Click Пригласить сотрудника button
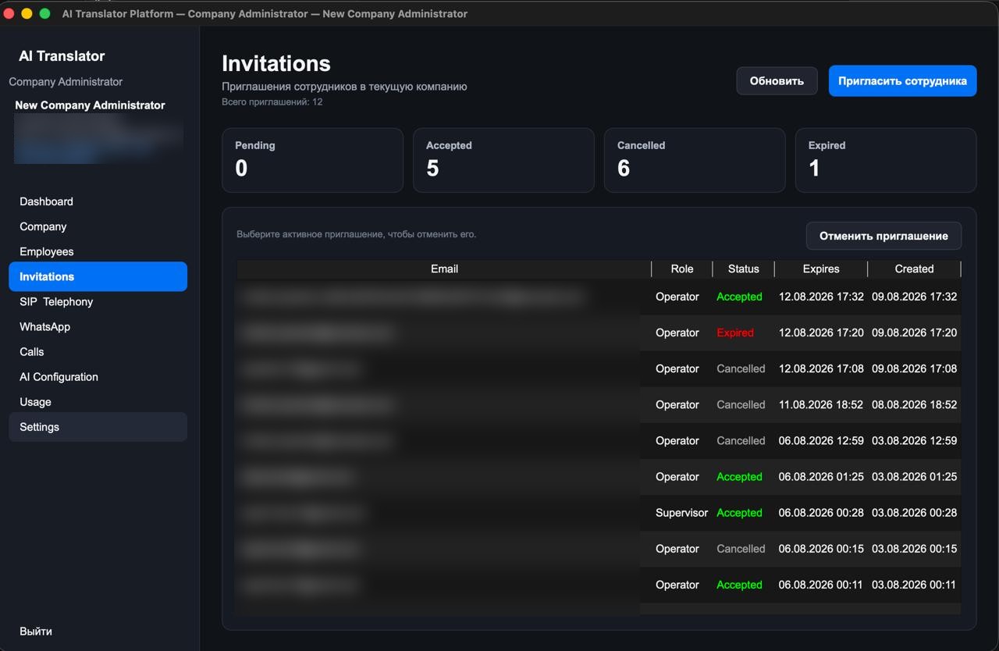 click(902, 80)
